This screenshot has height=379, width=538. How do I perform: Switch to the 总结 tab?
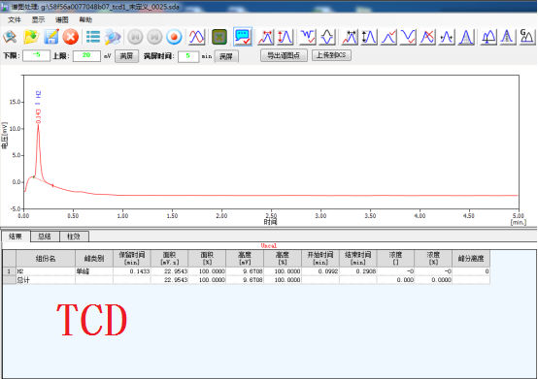45,237
